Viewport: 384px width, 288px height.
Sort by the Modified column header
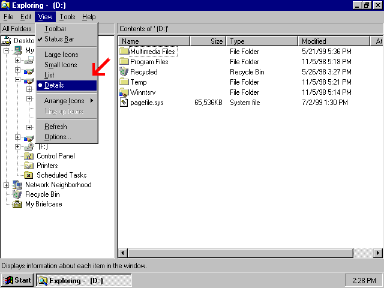coord(334,41)
